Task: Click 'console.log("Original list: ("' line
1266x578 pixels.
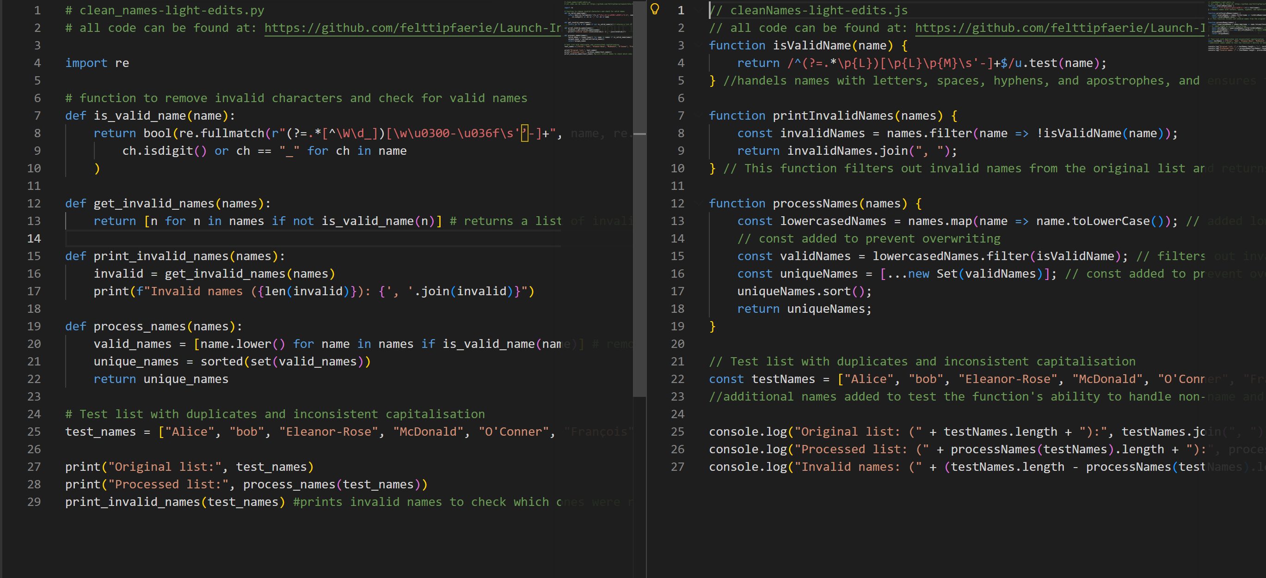Action: [956, 432]
